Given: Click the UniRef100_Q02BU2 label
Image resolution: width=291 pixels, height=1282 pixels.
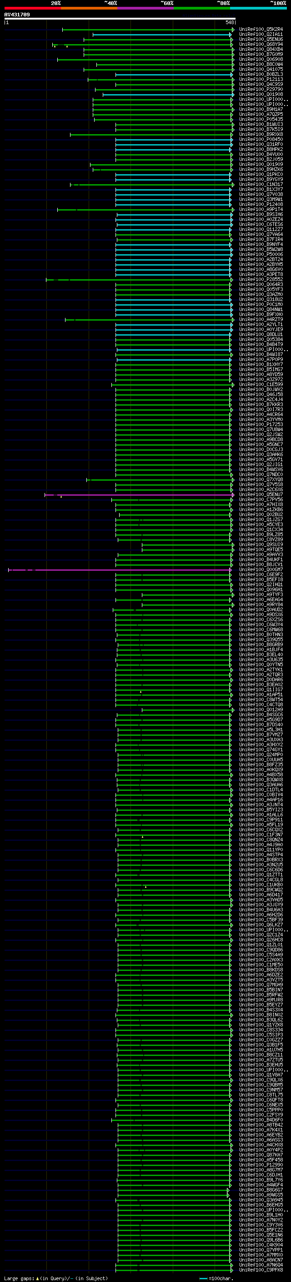Looking at the screenshot, I should click(x=261, y=515).
